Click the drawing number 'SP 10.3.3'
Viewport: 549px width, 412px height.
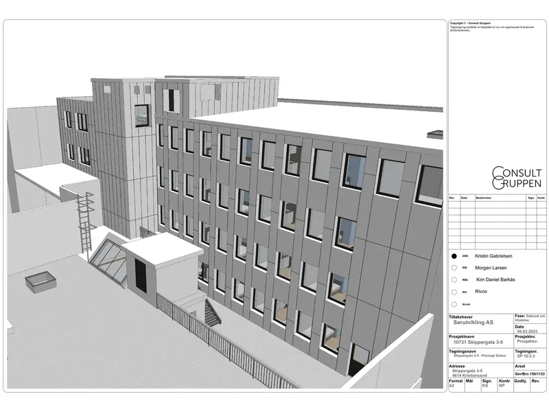coord(526,356)
